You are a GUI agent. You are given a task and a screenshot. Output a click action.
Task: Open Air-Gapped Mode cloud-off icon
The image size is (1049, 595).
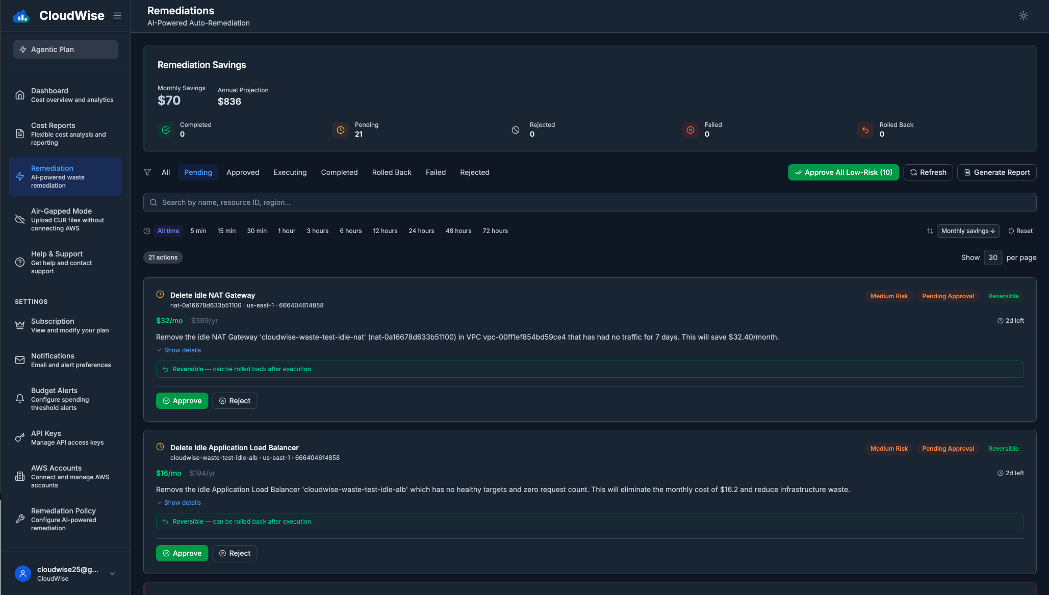20,219
